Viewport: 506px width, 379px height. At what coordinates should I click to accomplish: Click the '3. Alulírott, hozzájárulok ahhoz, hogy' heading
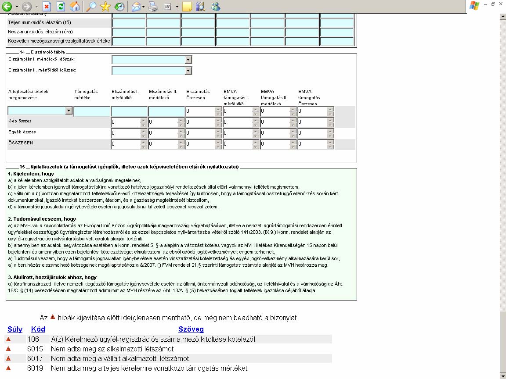(x=52, y=277)
